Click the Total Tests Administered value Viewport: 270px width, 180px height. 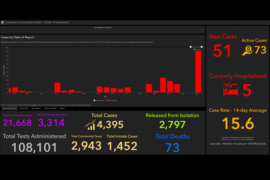click(34, 147)
